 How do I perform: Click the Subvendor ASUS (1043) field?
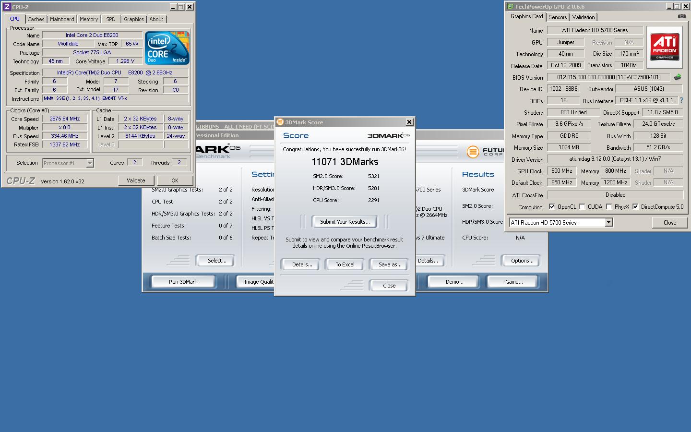tap(649, 89)
